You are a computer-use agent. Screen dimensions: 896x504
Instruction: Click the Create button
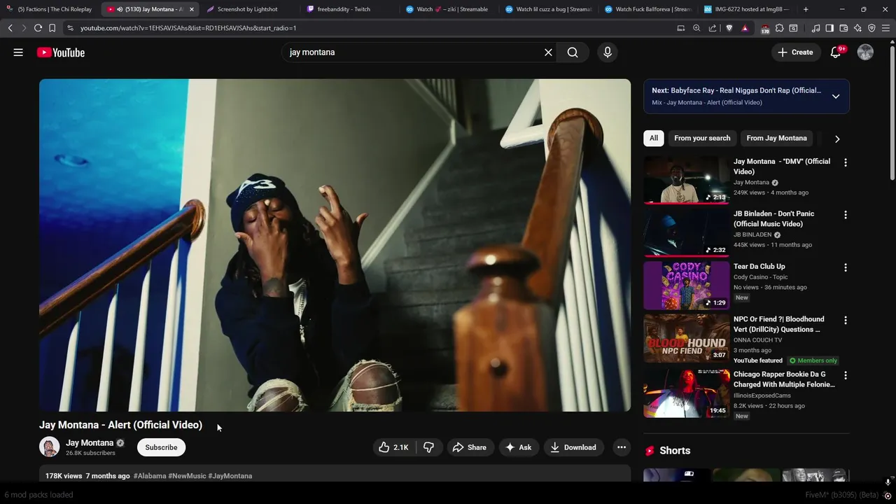pos(796,52)
